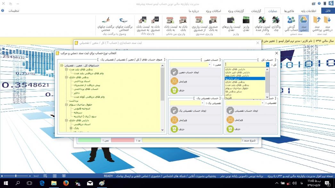
Task: Open the تفصیلی یک dropdown arrow
Action: point(202,103)
